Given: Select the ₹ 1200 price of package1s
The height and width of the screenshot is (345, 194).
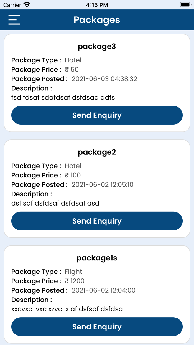Looking at the screenshot, I should 74,281.
